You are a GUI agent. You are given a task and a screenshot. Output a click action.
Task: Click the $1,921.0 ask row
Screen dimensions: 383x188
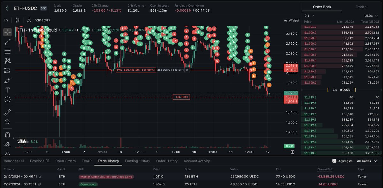pos(342,26)
